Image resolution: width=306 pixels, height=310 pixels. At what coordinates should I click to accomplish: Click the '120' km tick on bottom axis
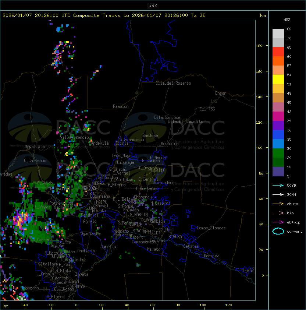point(228,305)
